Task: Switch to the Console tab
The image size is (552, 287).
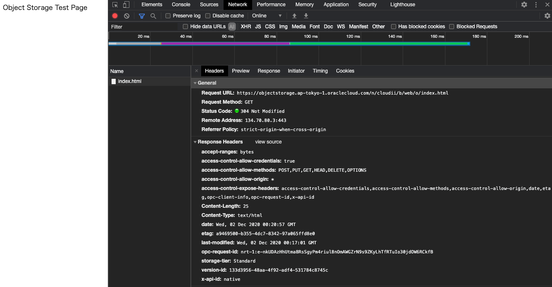Action: coord(181,5)
